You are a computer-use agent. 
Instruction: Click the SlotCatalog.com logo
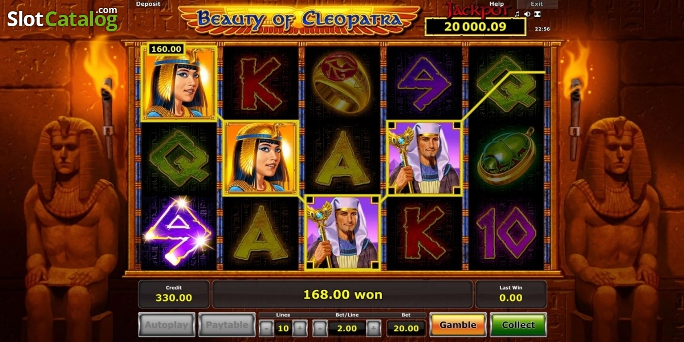(x=63, y=18)
